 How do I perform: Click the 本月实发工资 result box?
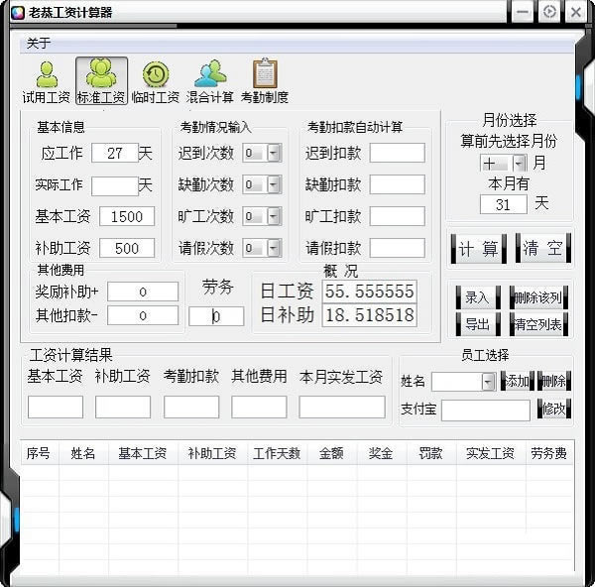point(342,408)
